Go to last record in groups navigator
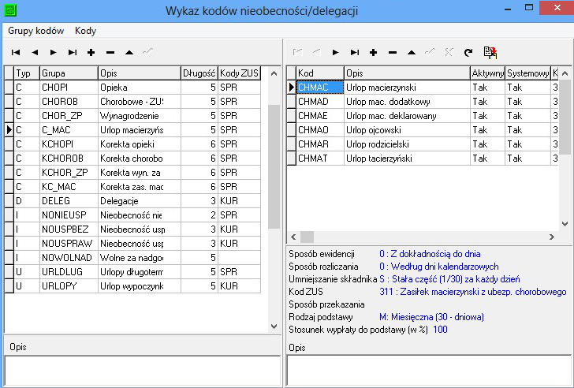 coord(73,52)
